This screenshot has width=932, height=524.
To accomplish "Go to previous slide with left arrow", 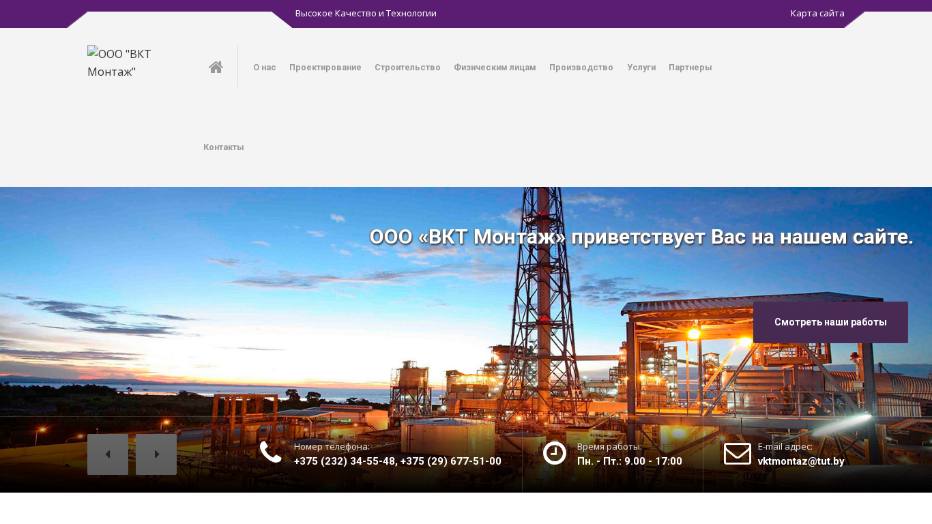I will point(108,454).
